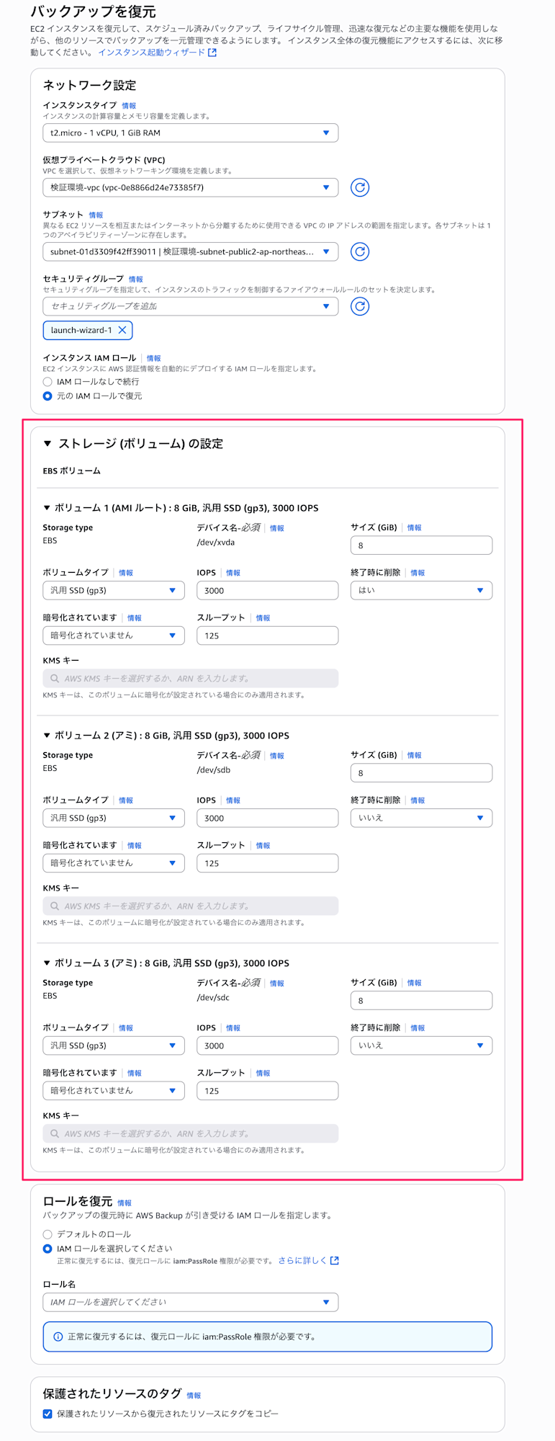Collapse ボリューム 1 (AMI ルート) section
The image size is (555, 1441).
click(x=47, y=508)
